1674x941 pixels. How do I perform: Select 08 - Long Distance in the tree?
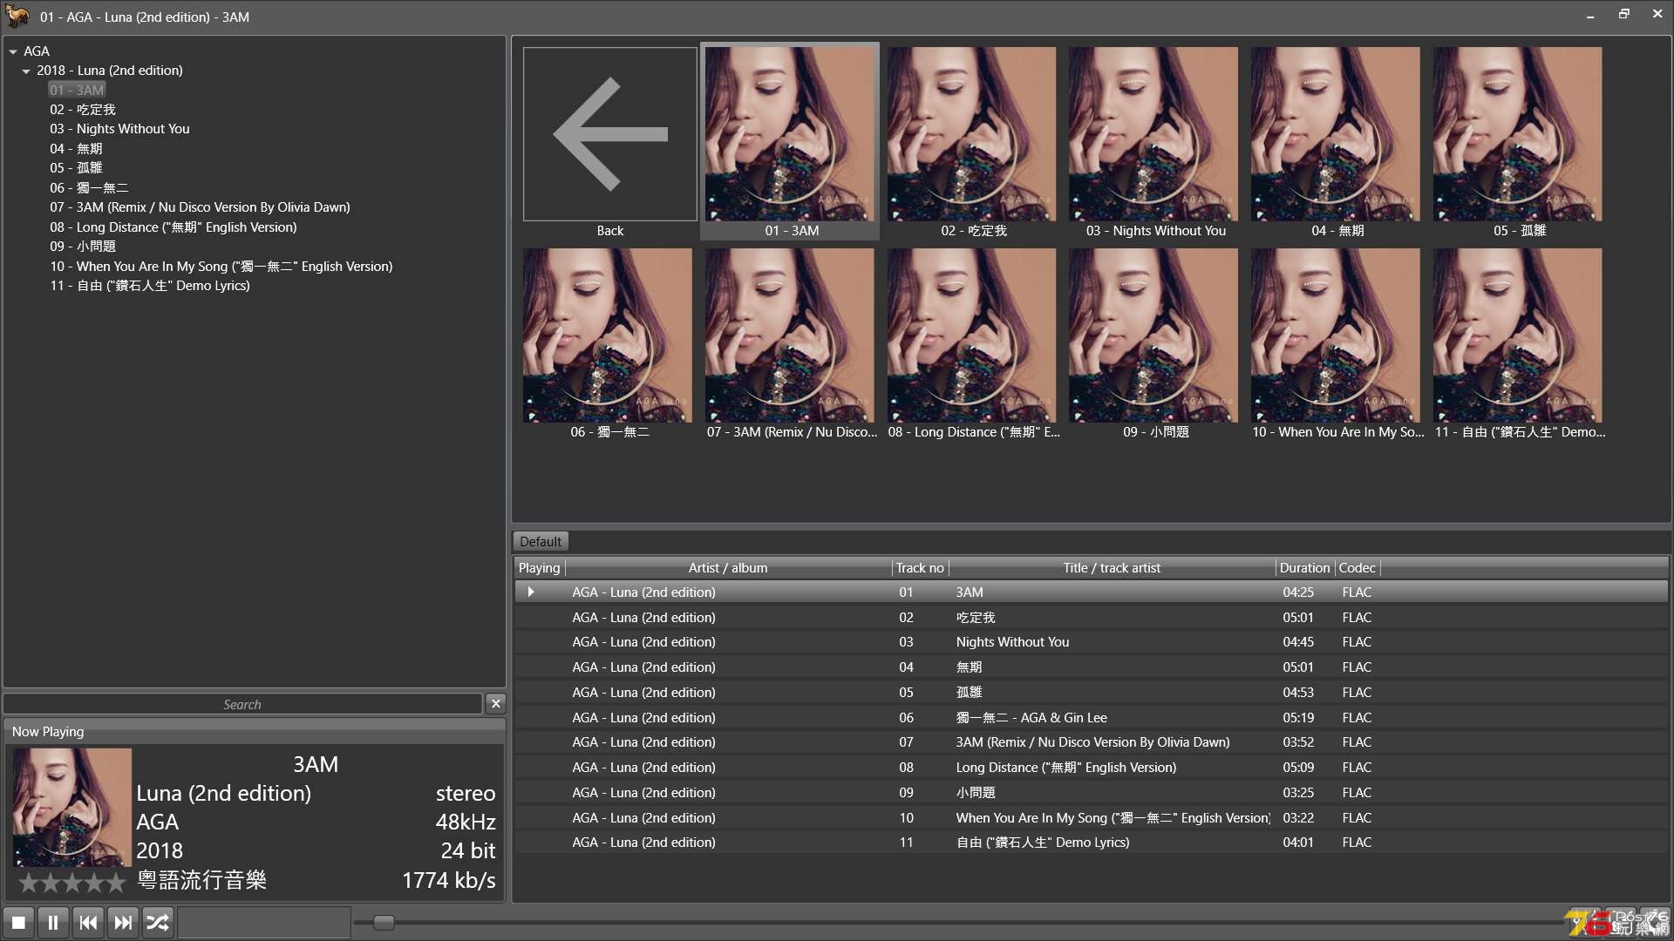174,227
